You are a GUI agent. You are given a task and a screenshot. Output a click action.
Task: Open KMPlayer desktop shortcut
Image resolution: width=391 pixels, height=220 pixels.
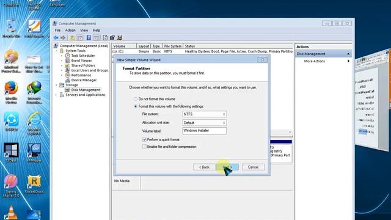(x=34, y=152)
